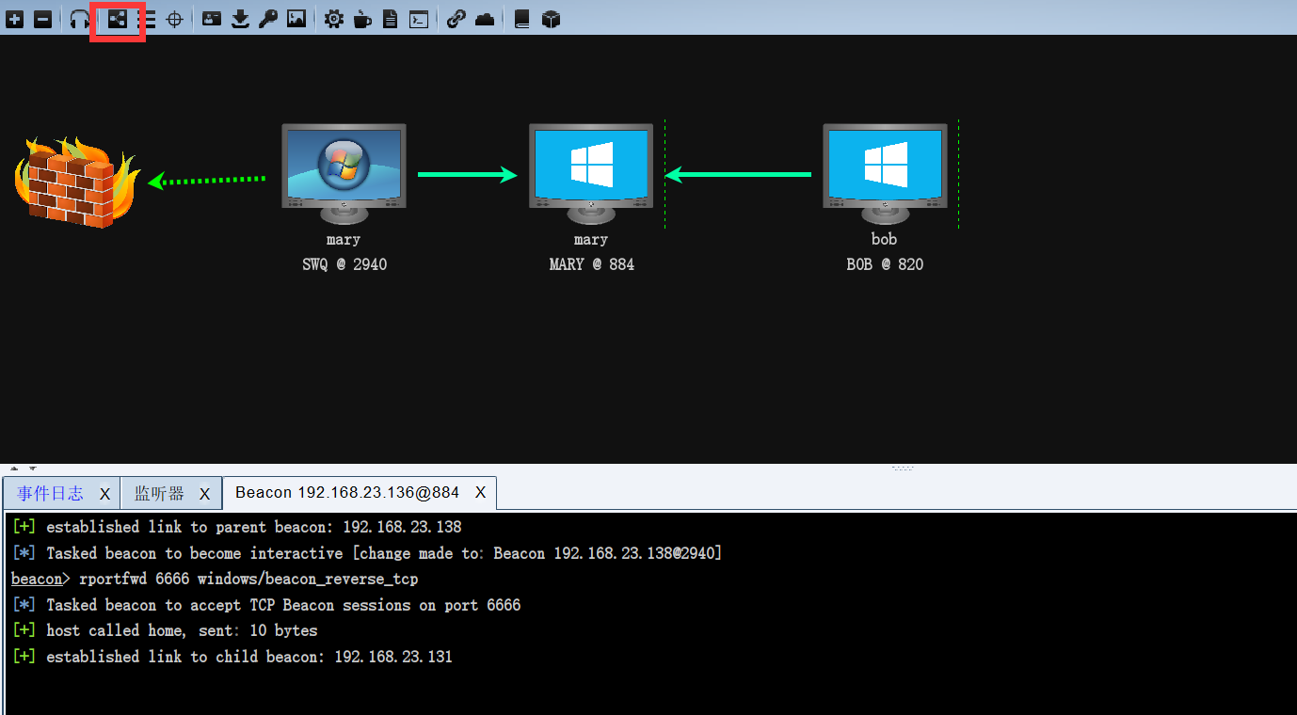The height and width of the screenshot is (715, 1297).
Task: Click the split pane divider grip handle
Action: pyautogui.click(x=903, y=468)
